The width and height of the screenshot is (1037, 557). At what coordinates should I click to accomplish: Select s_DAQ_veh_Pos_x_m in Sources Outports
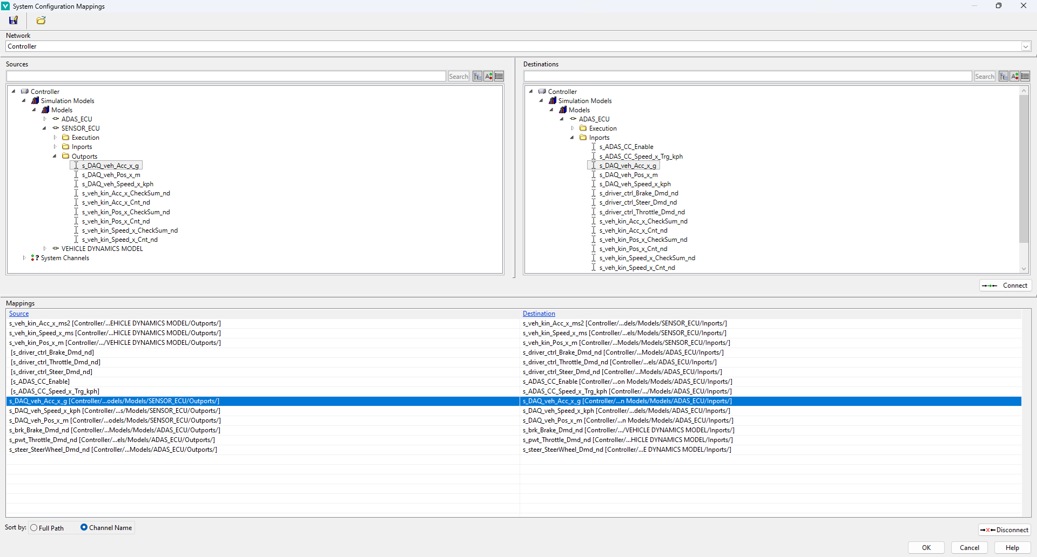pyautogui.click(x=111, y=175)
